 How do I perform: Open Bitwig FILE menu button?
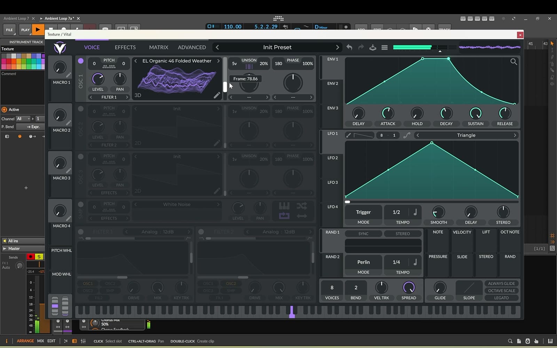9,30
